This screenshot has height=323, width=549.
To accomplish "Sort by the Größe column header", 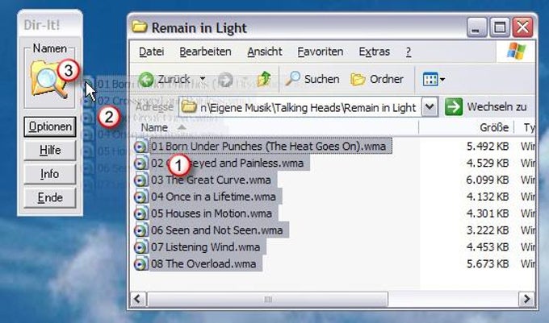I will (493, 127).
